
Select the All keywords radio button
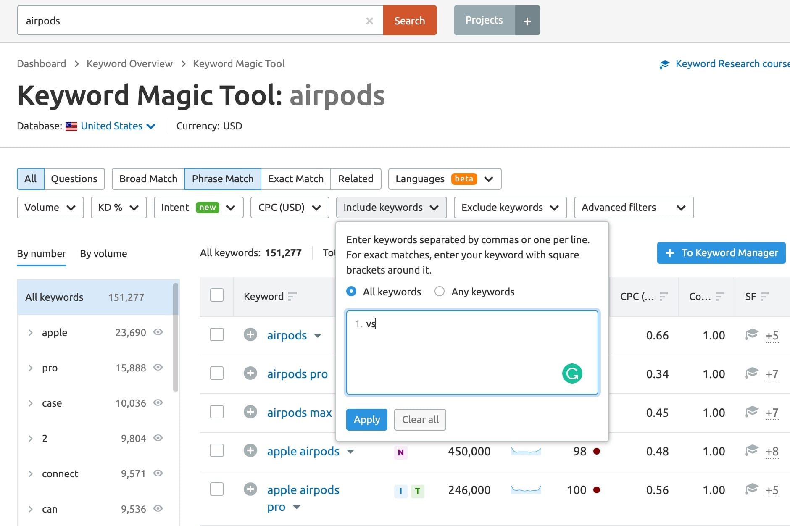coord(351,292)
